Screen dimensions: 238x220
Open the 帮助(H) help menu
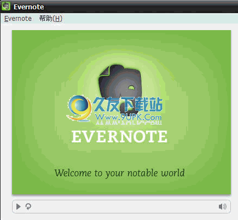click(x=51, y=19)
